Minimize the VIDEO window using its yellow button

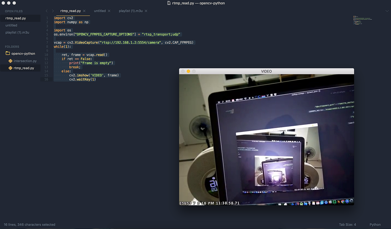point(188,71)
